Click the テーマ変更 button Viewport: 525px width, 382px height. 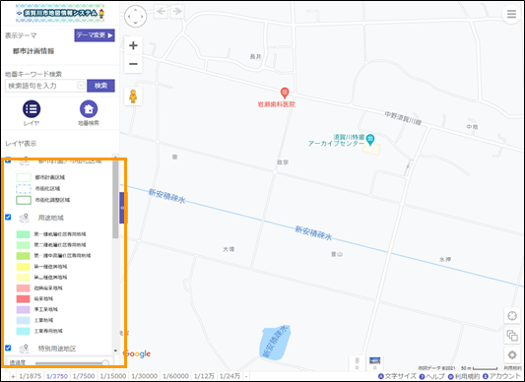[x=95, y=35]
